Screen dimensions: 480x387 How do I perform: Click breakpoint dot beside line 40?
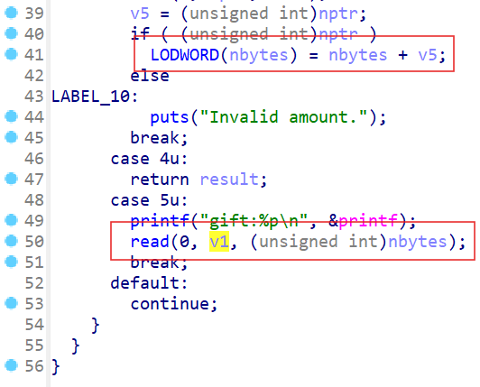[x=12, y=33]
